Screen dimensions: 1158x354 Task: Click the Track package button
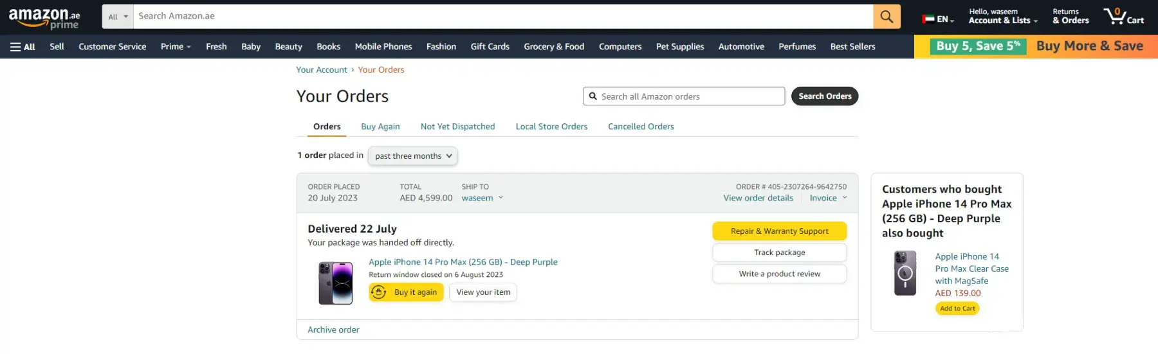pyautogui.click(x=779, y=252)
